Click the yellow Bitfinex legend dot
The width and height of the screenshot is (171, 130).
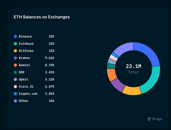point(15,51)
